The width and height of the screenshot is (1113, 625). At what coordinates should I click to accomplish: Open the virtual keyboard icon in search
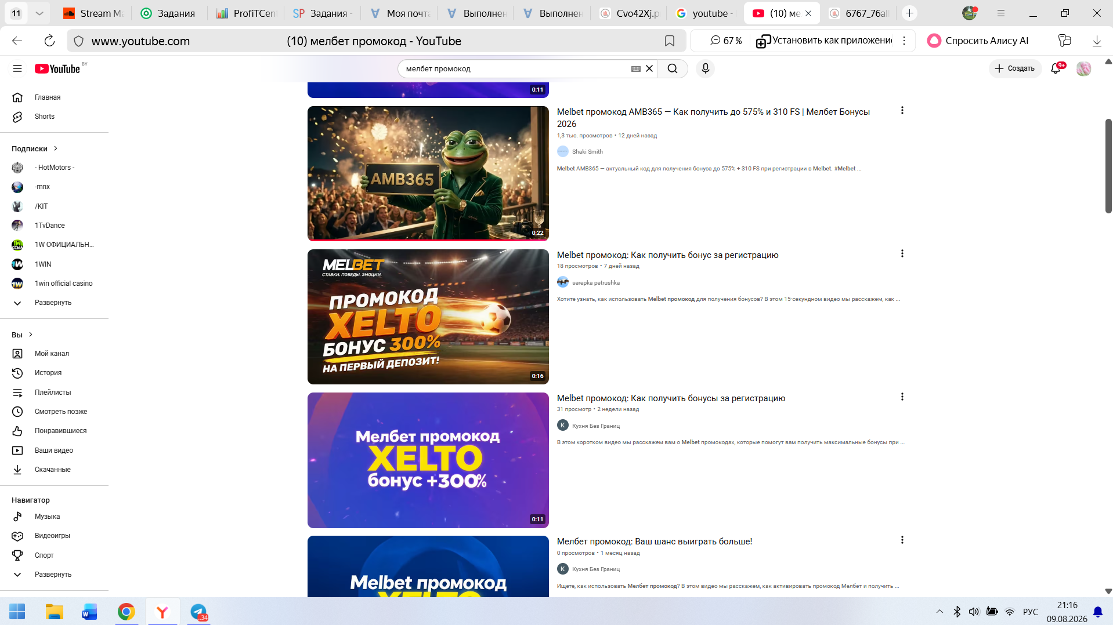636,68
